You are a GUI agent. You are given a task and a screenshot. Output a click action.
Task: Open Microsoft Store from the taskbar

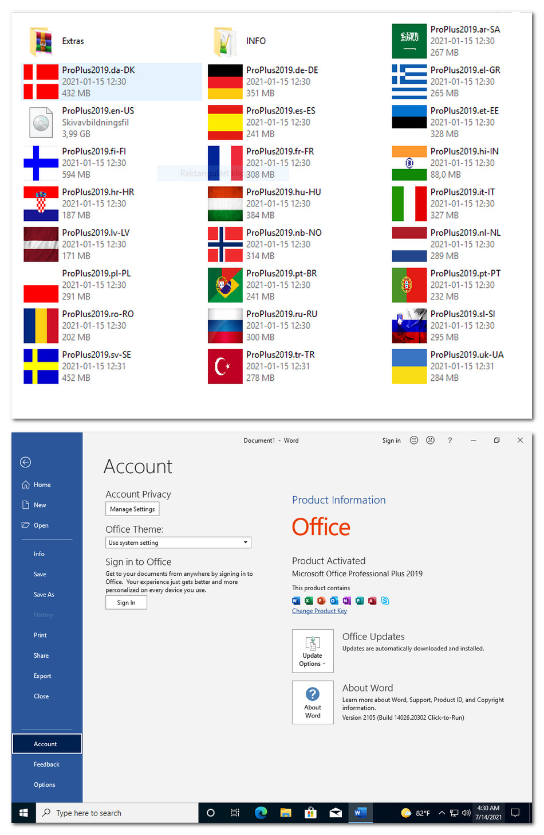[x=310, y=813]
